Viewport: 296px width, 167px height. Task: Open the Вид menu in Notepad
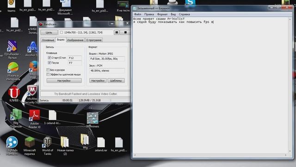[x=173, y=14]
